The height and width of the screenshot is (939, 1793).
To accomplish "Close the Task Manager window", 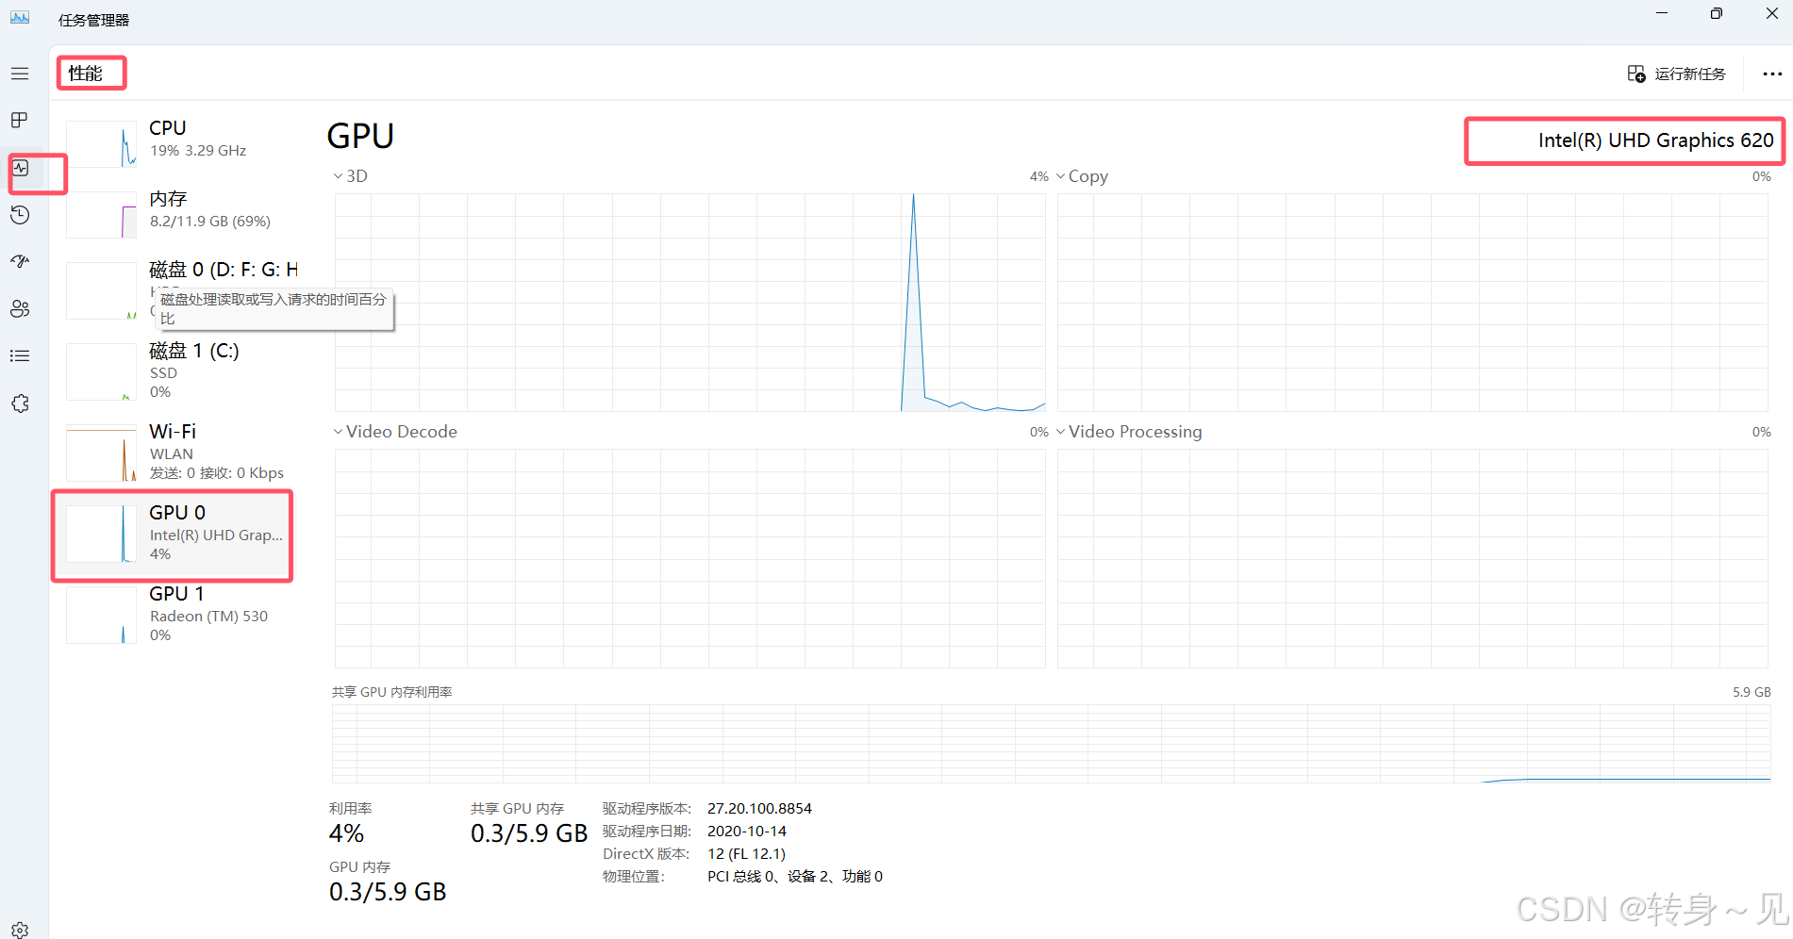I will (x=1771, y=13).
